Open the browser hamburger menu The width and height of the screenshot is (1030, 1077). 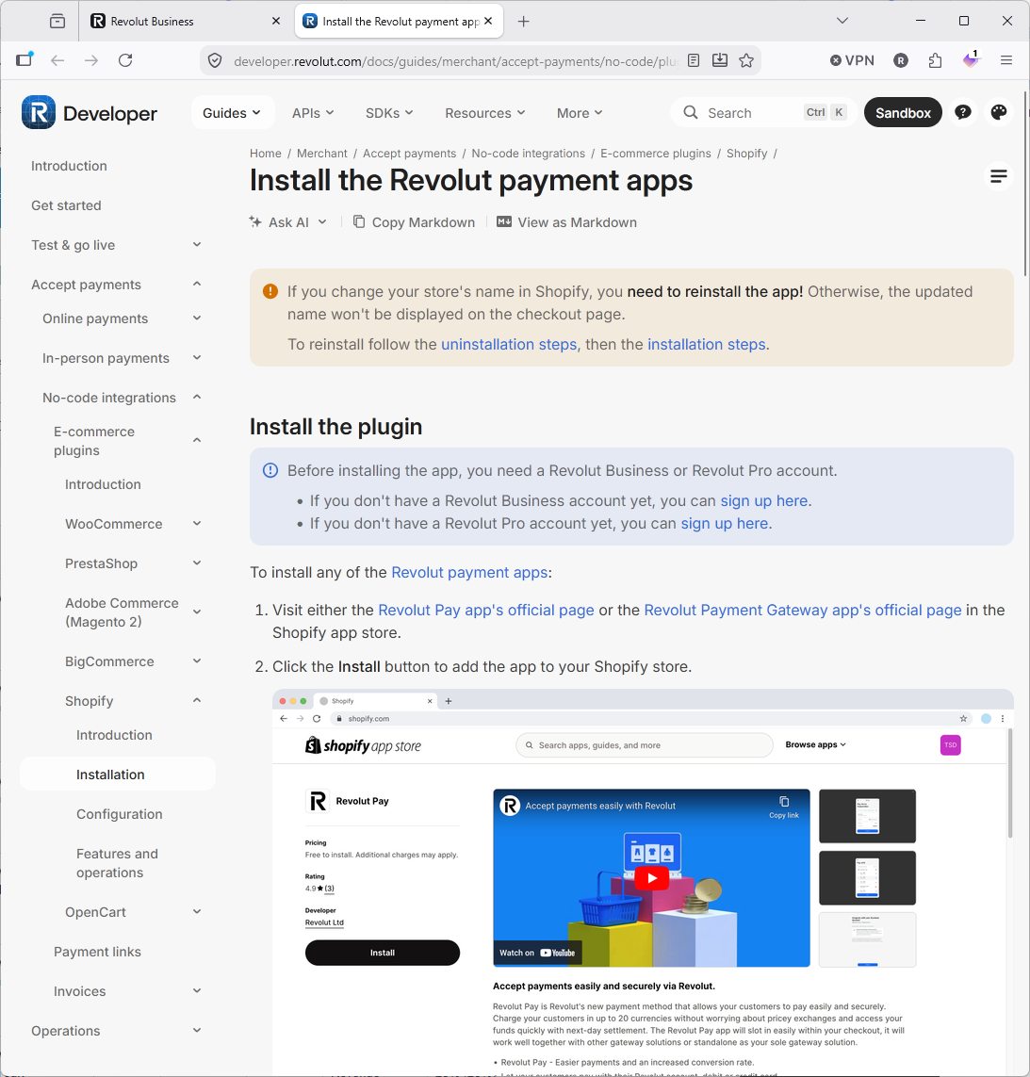[1005, 60]
